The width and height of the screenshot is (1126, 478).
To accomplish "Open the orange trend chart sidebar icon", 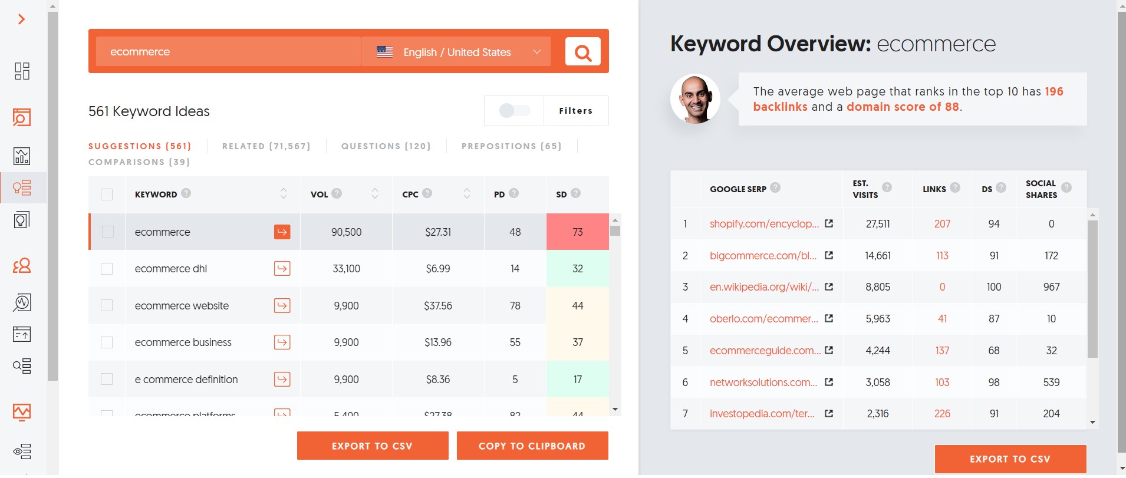I will tap(22, 412).
